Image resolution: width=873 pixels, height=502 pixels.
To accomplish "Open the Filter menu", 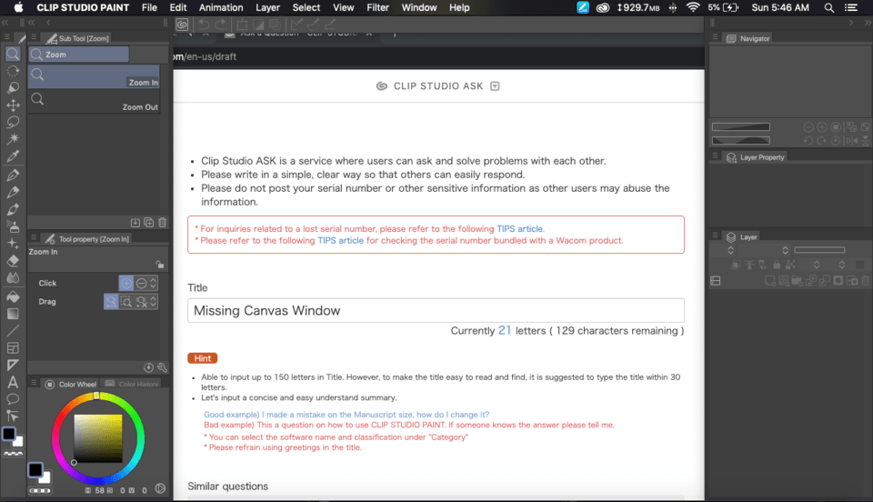I will tap(377, 8).
